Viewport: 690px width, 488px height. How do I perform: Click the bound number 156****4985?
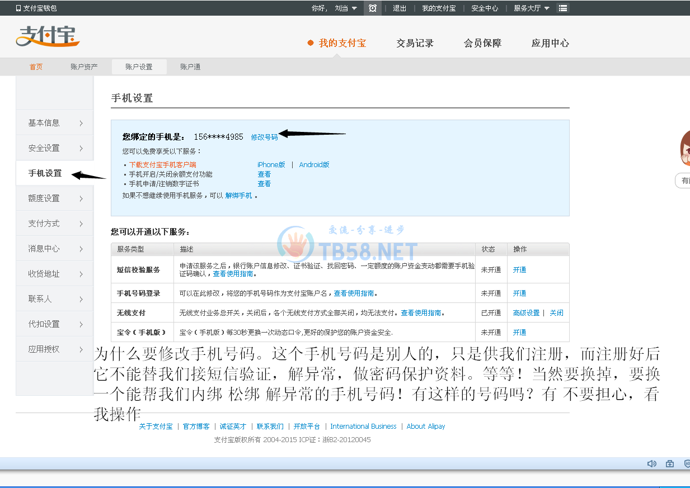coord(218,137)
